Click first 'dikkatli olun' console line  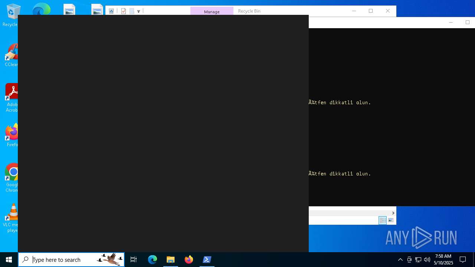pyautogui.click(x=340, y=103)
